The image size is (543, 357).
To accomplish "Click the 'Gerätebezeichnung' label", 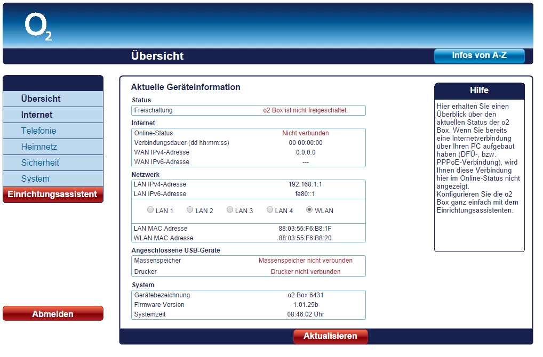I will click(x=162, y=295).
